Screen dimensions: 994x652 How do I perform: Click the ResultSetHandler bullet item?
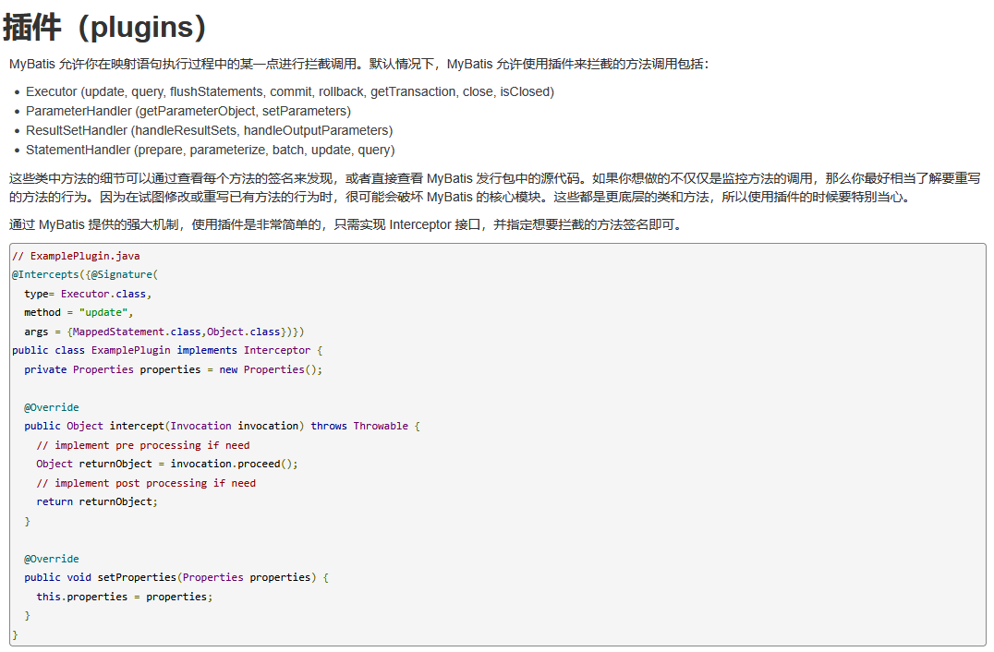point(209,130)
